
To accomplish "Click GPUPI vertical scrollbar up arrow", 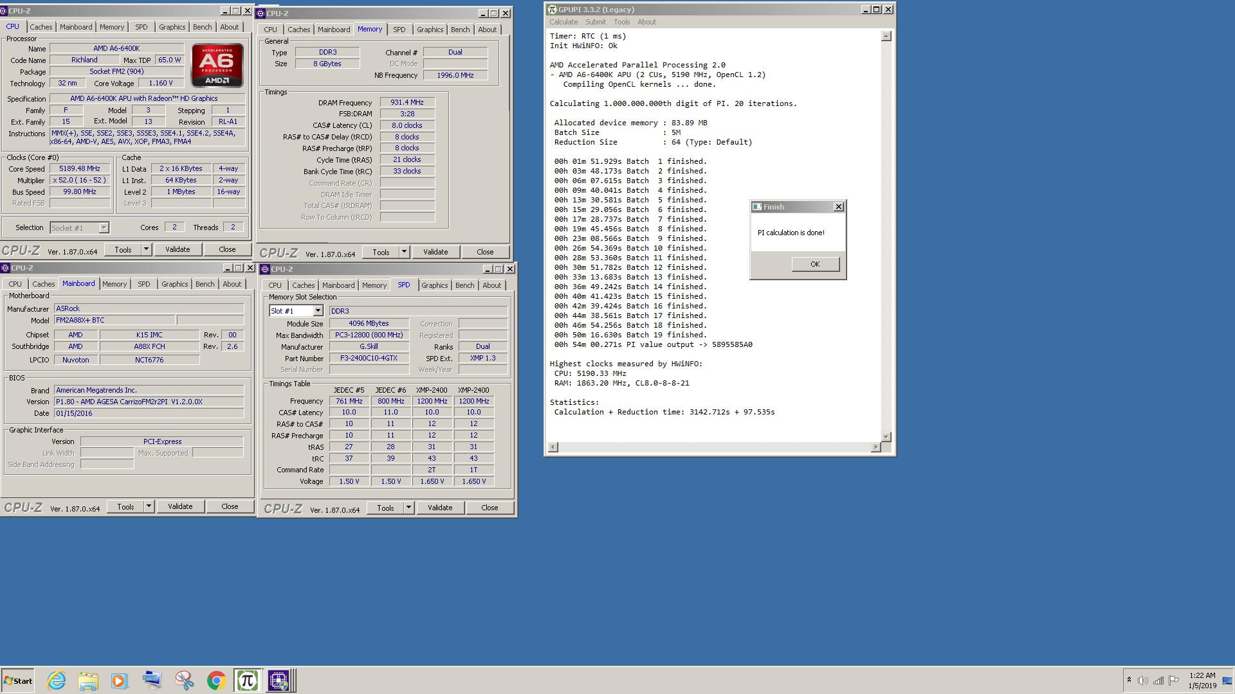I will 886,36.
